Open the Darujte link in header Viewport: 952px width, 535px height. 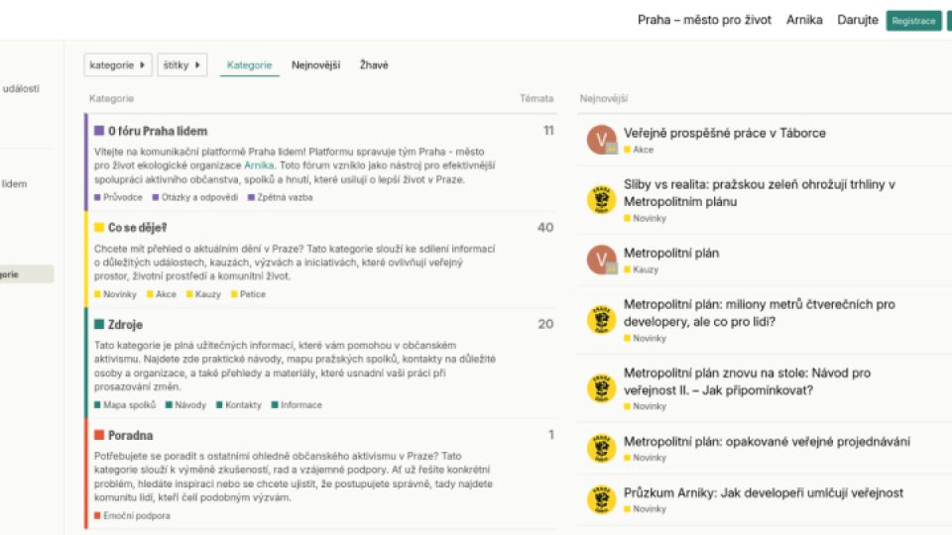pos(857,20)
